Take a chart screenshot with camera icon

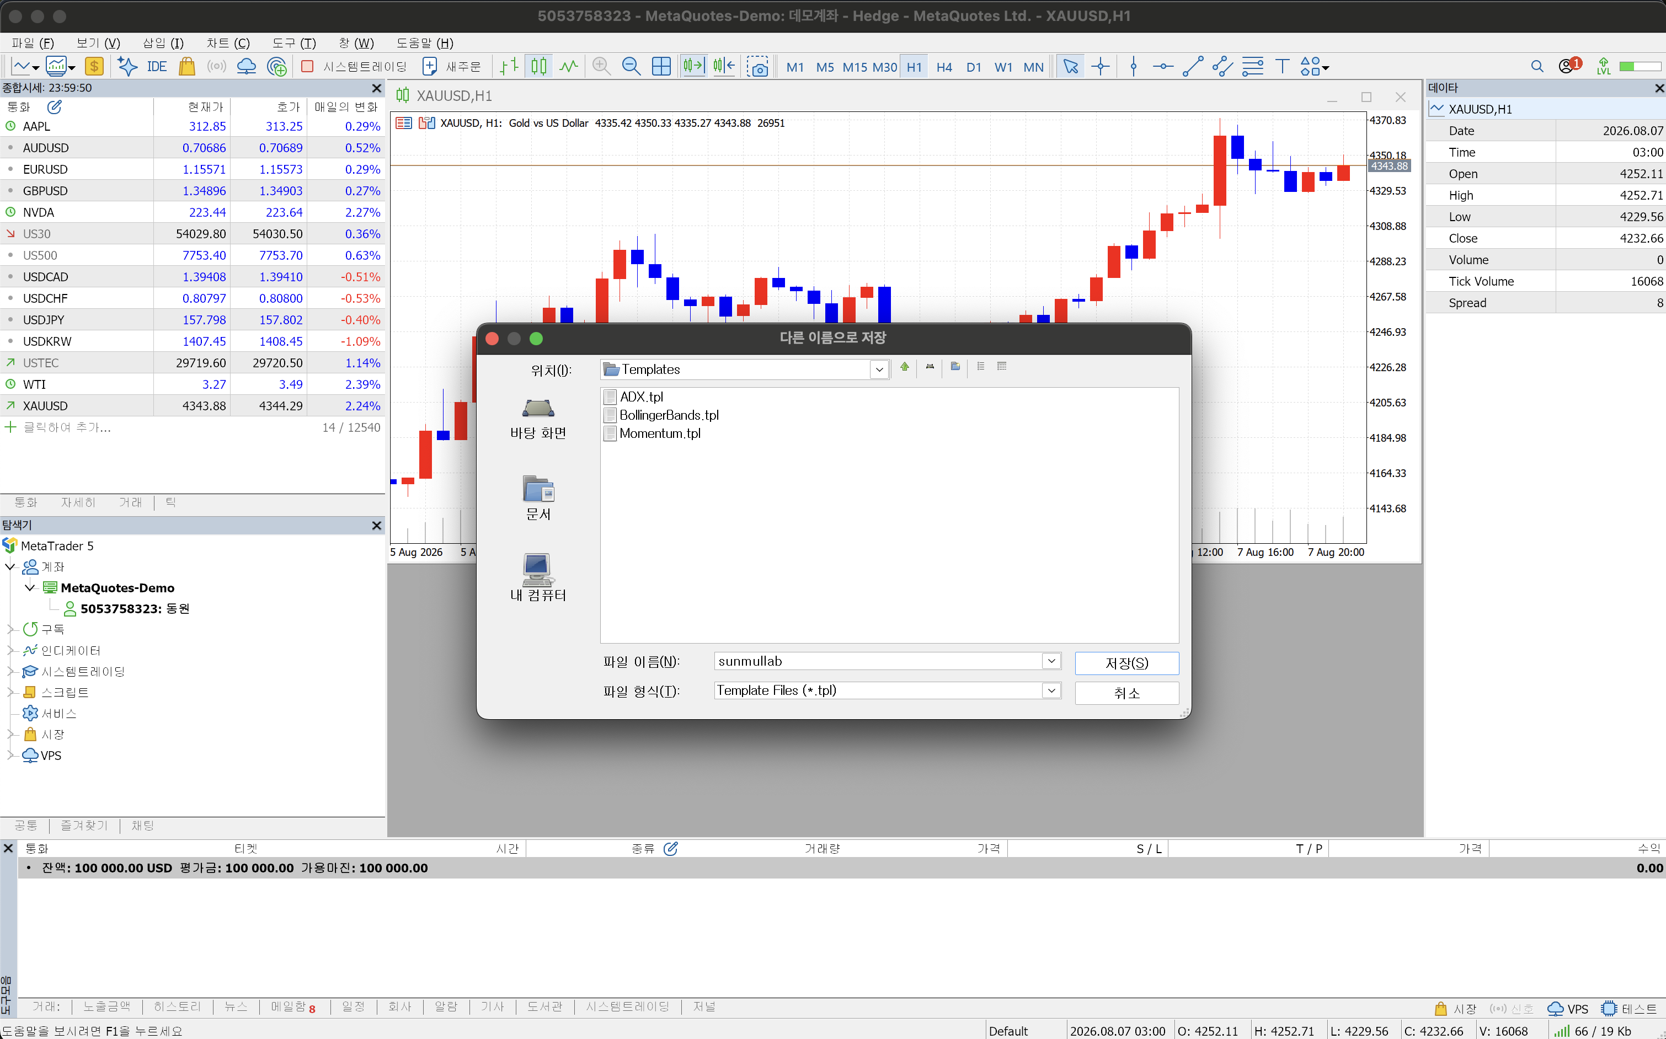(x=757, y=67)
